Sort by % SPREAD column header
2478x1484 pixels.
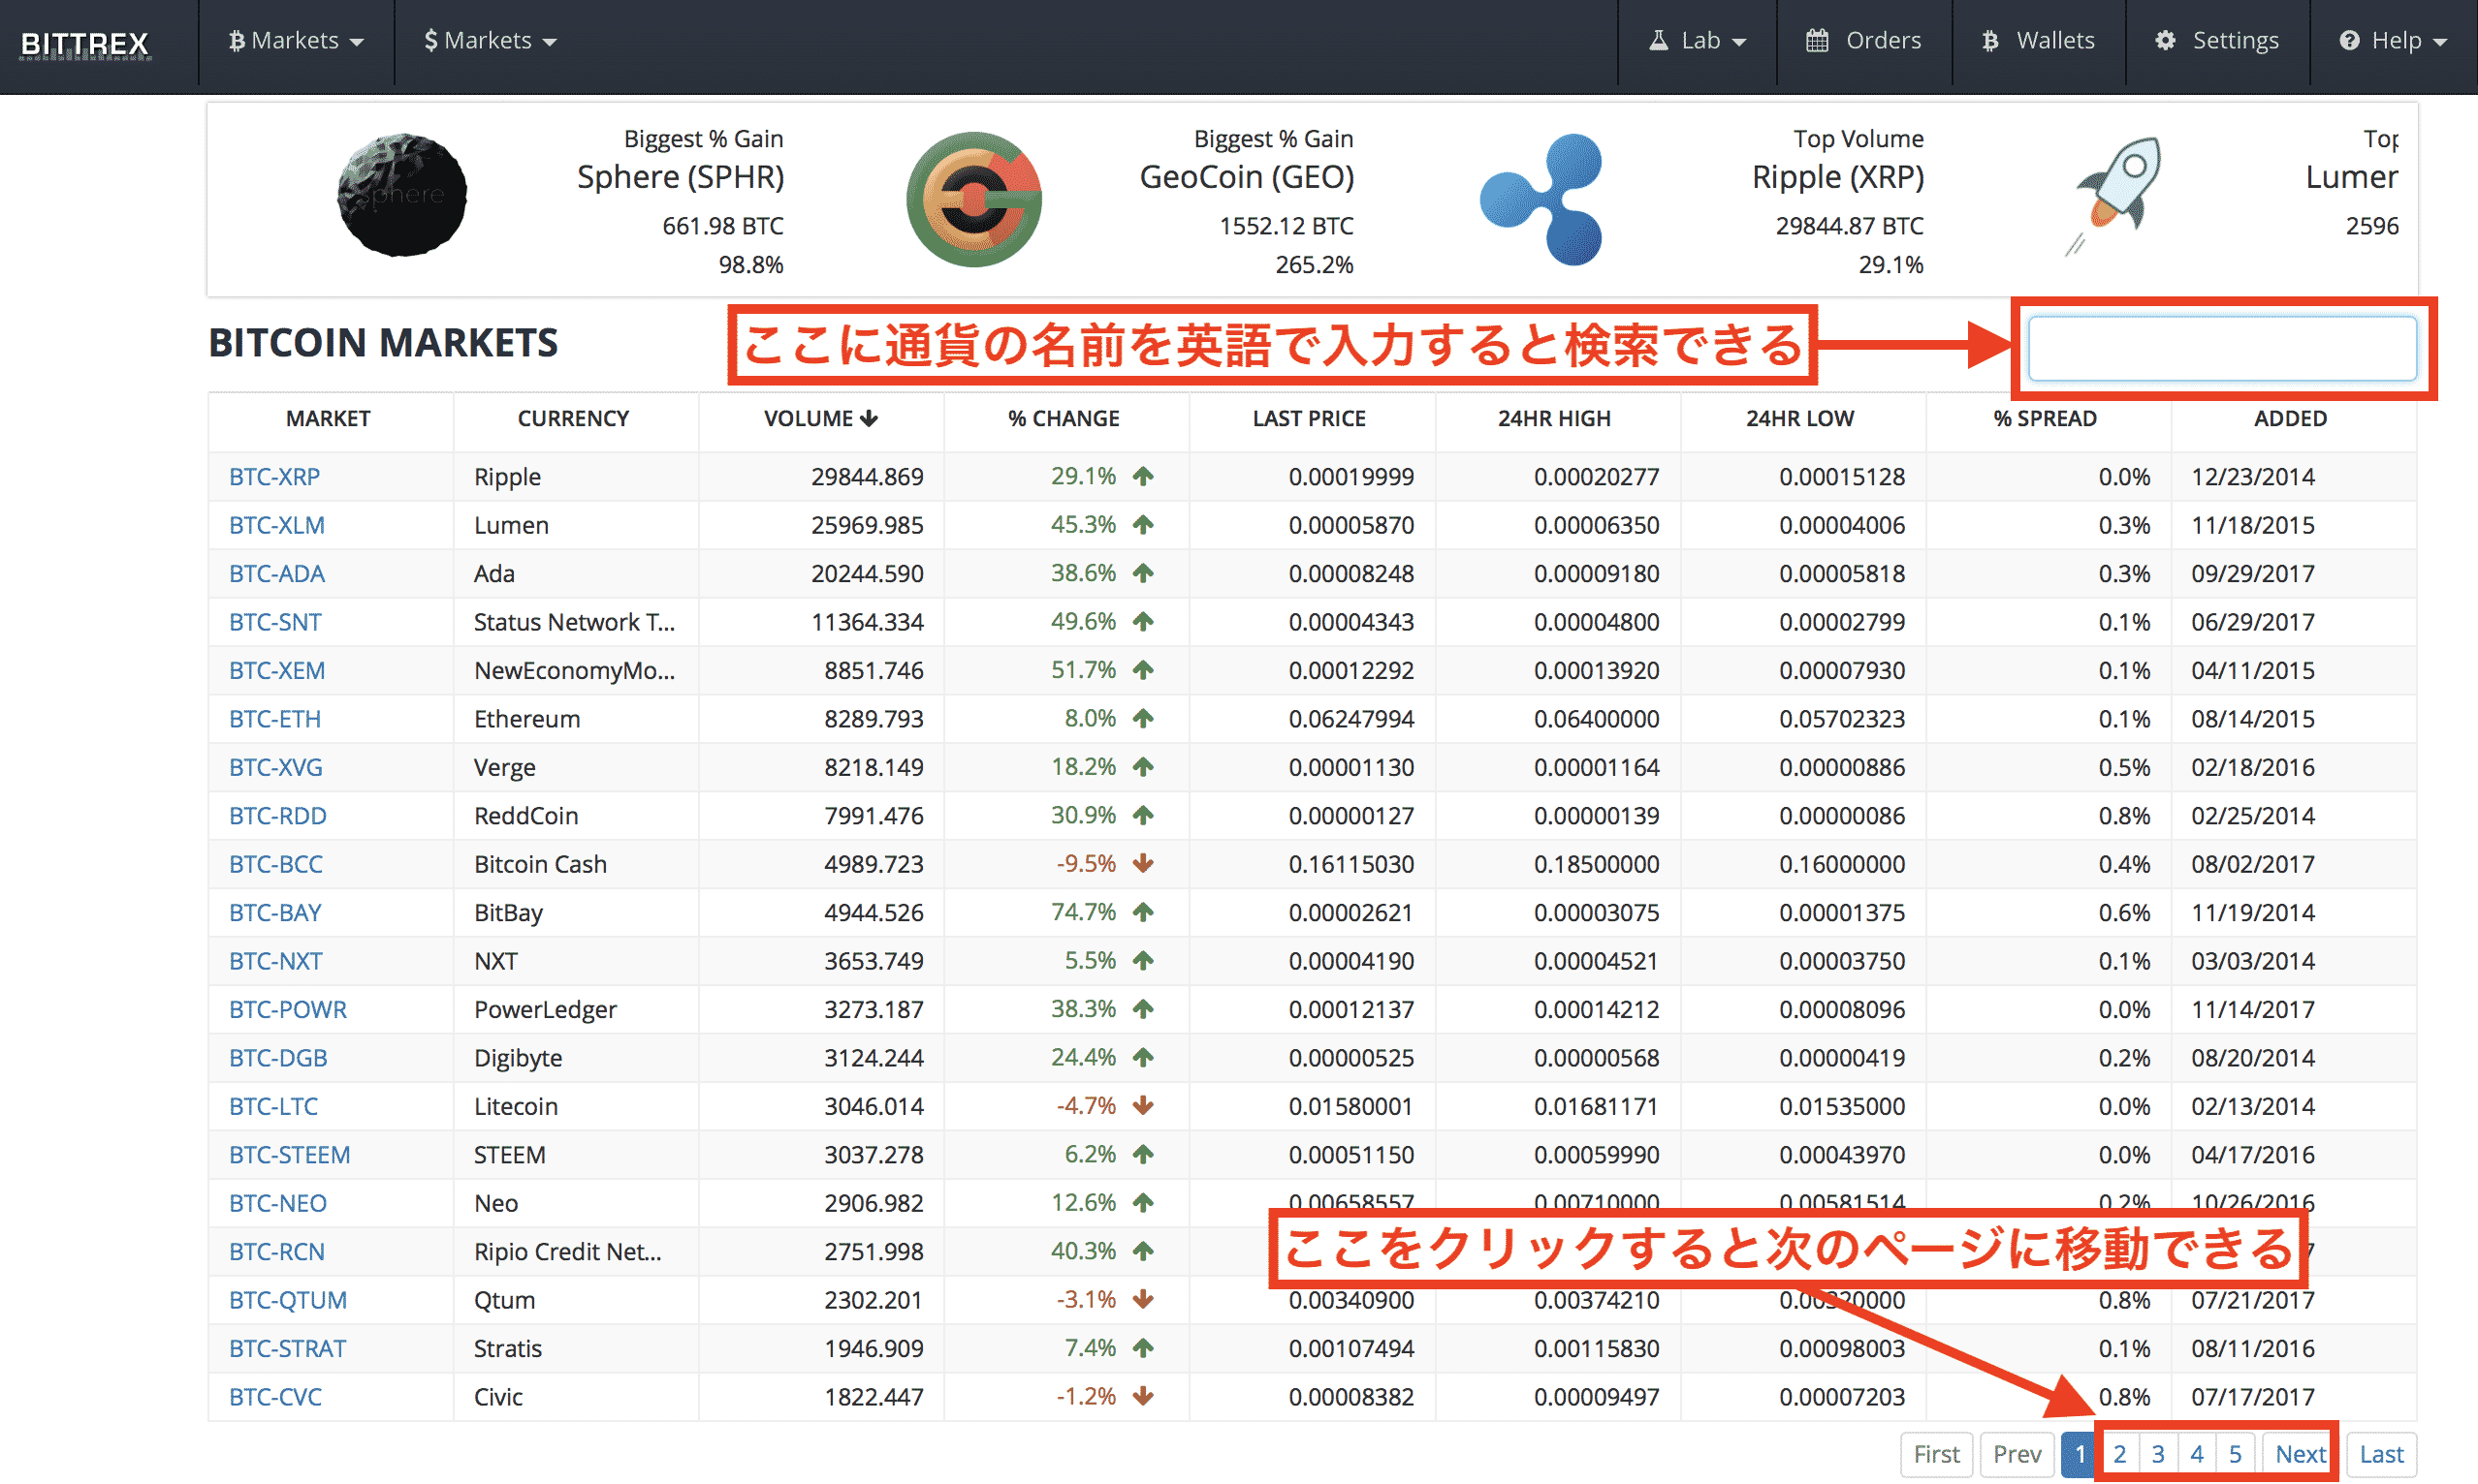click(2045, 419)
